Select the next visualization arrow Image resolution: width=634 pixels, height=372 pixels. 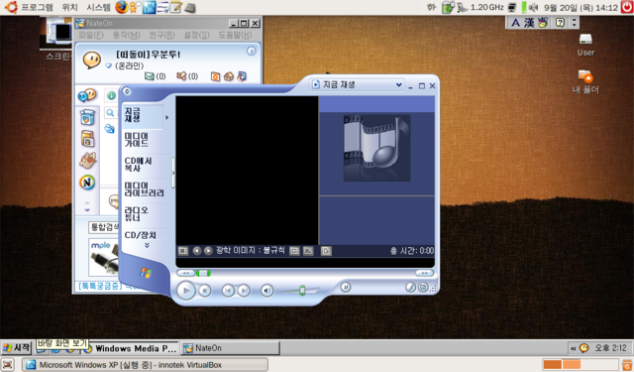pos(208,251)
